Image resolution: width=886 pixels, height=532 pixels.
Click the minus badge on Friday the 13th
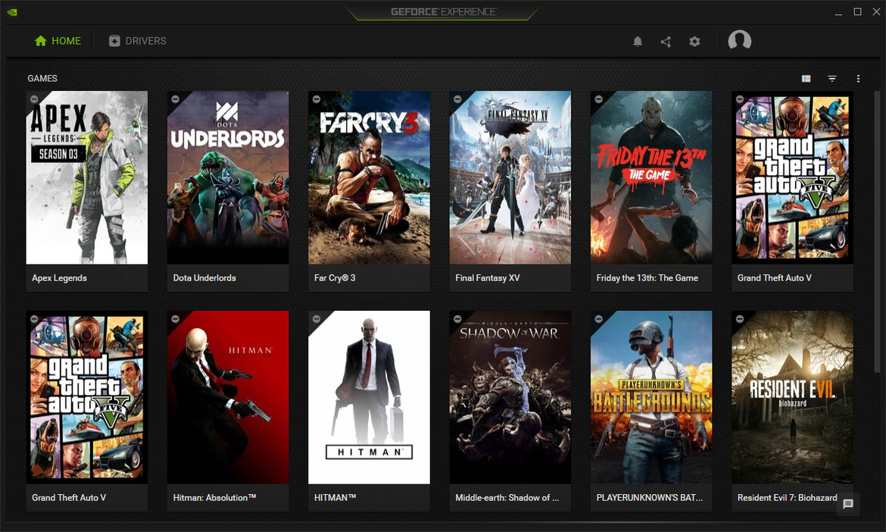point(598,99)
